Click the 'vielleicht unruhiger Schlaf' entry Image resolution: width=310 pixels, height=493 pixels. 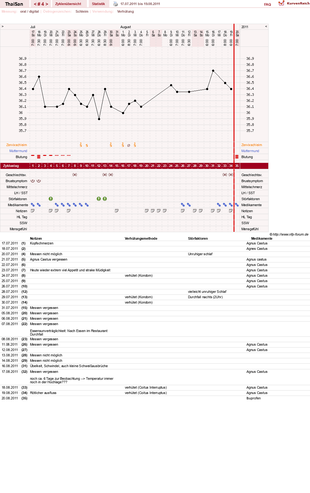207,292
